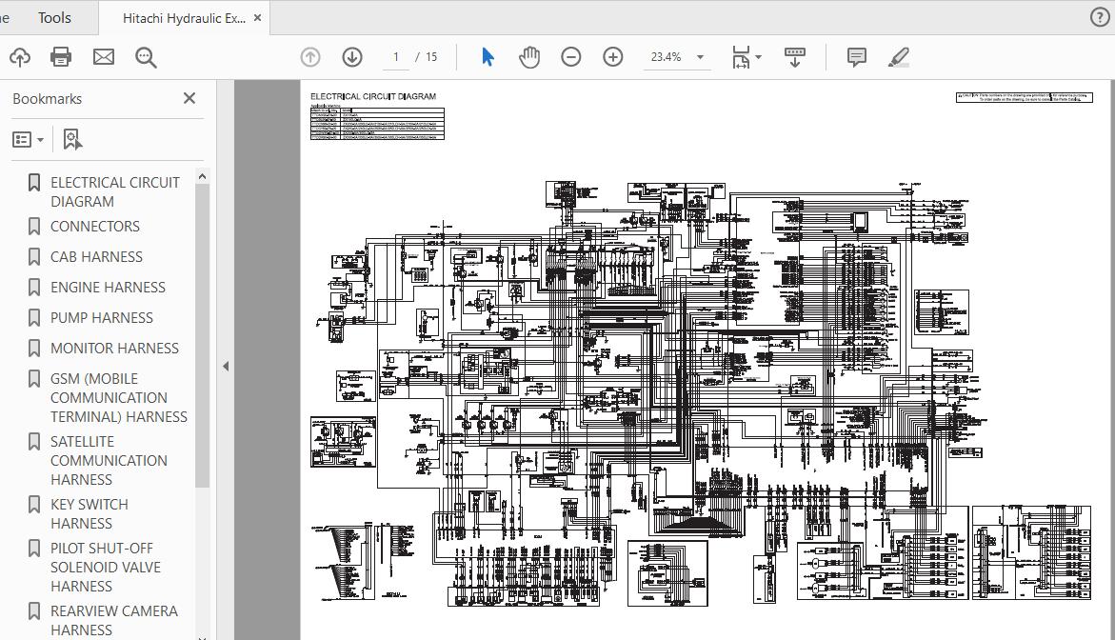Collapse the Bookmarks navigation pane

[x=189, y=98]
